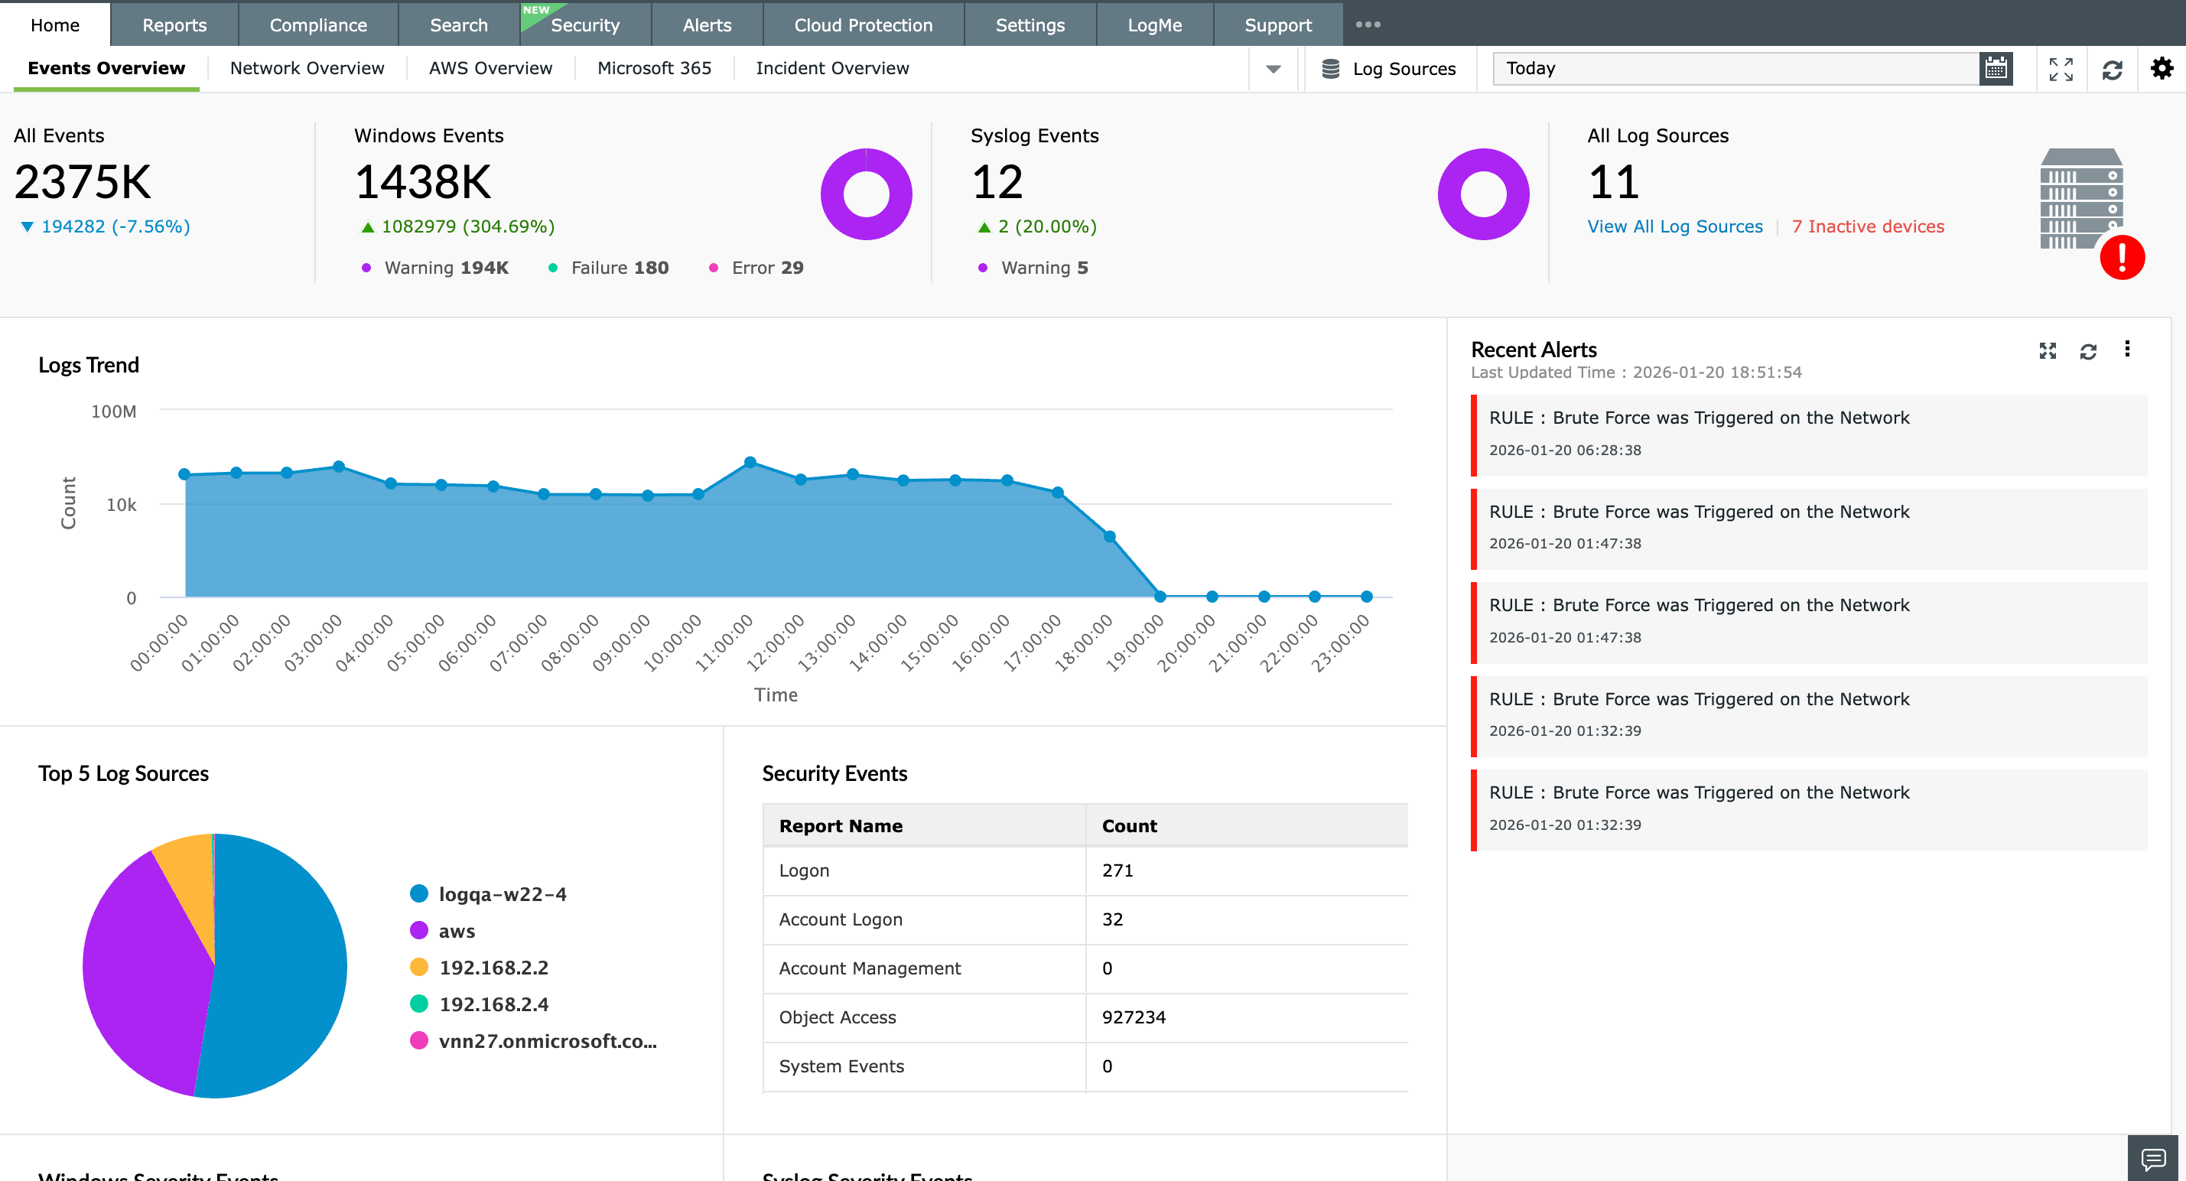Click the red exclamation alert badge

[x=2123, y=256]
